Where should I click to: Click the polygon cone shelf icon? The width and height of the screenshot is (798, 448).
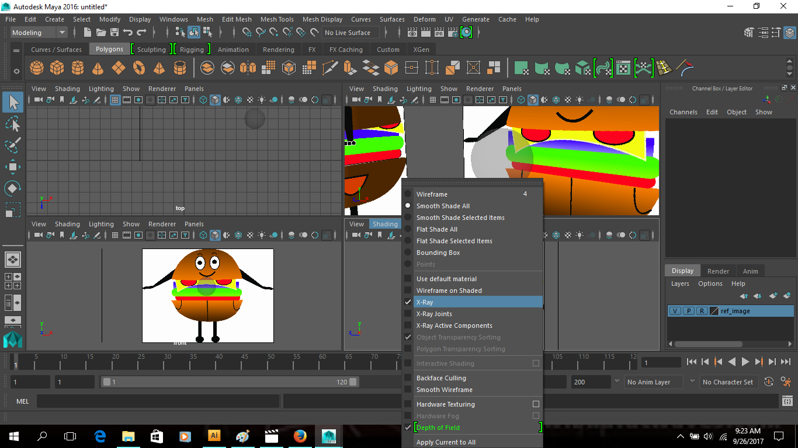point(98,68)
